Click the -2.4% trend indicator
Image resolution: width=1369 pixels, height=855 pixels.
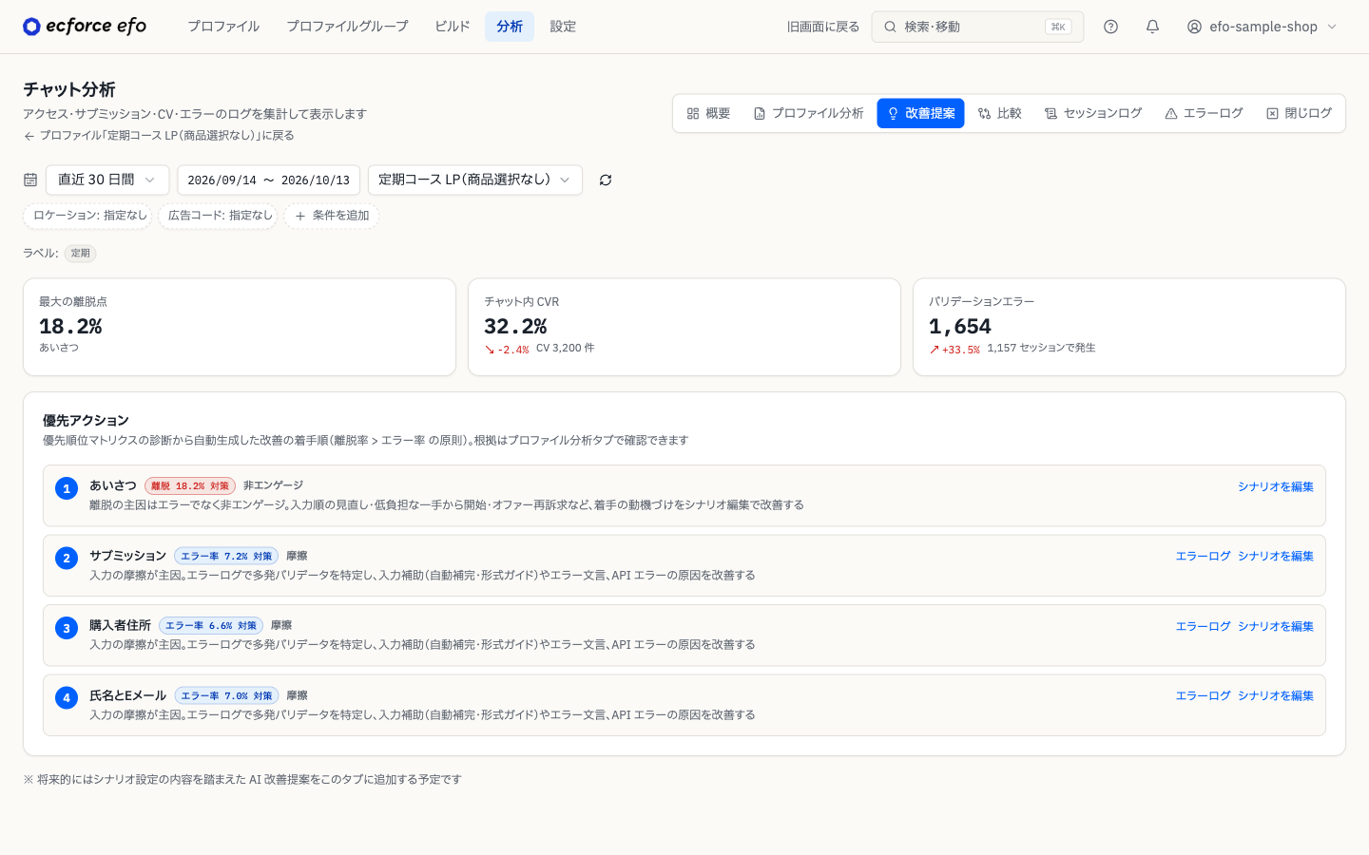507,350
